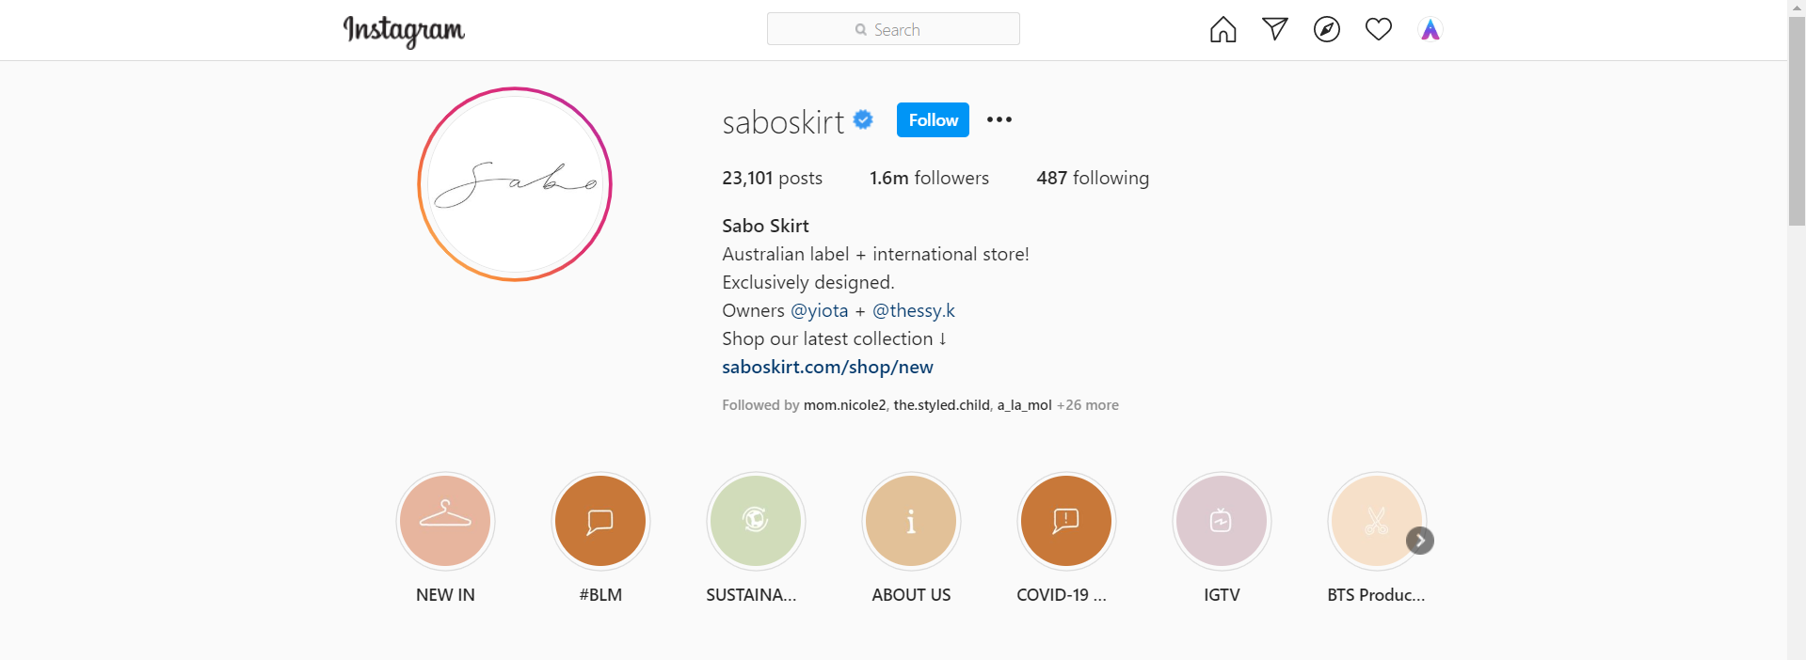This screenshot has width=1806, height=660.
Task: View the Sabo profile picture story
Action: click(515, 184)
